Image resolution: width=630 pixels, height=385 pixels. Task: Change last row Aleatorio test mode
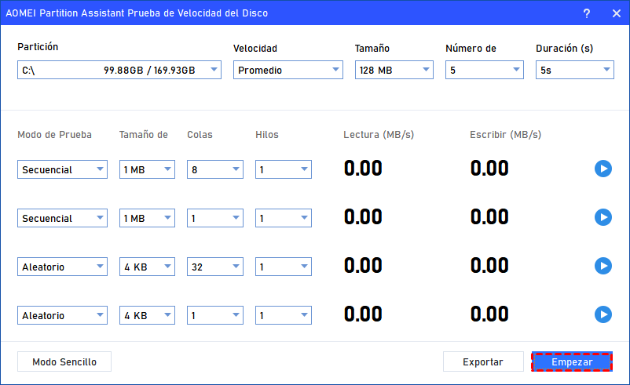tap(62, 315)
